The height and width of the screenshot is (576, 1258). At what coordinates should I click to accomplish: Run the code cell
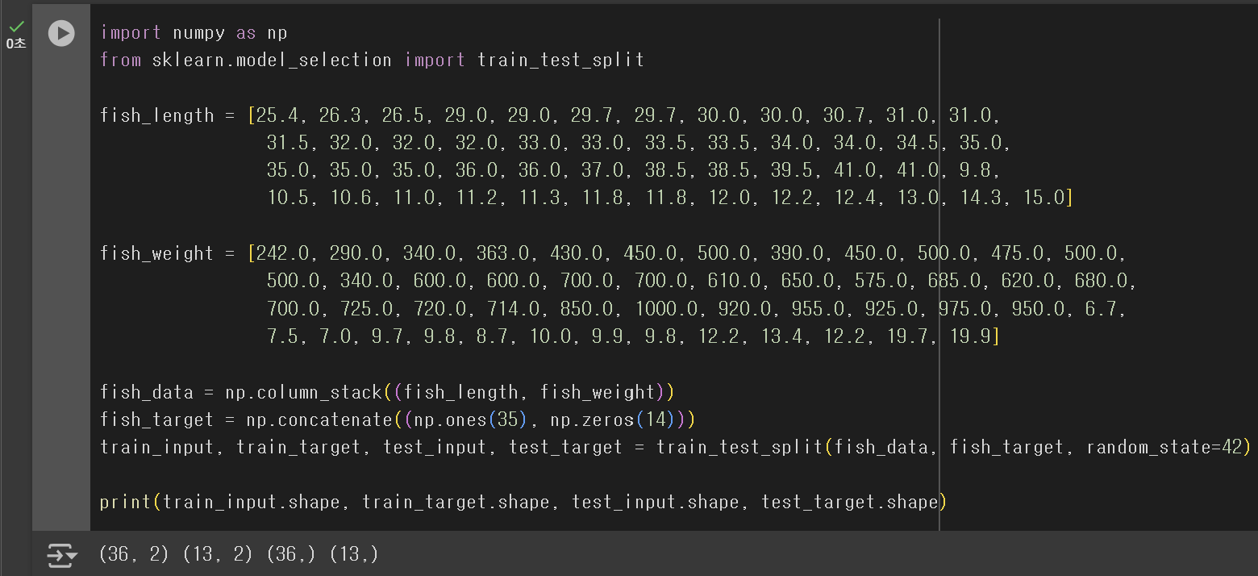(61, 33)
